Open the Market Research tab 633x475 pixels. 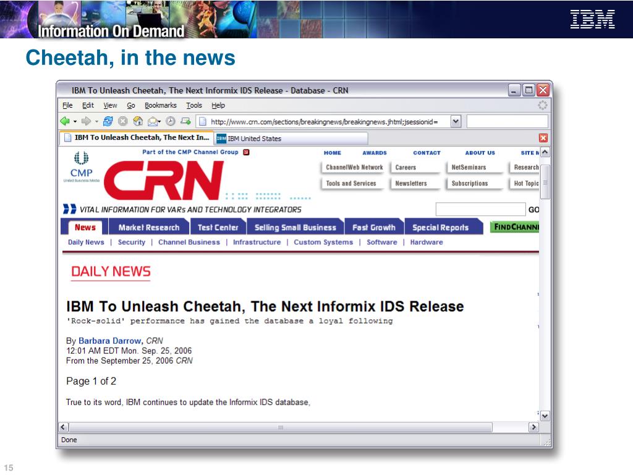pyautogui.click(x=149, y=228)
